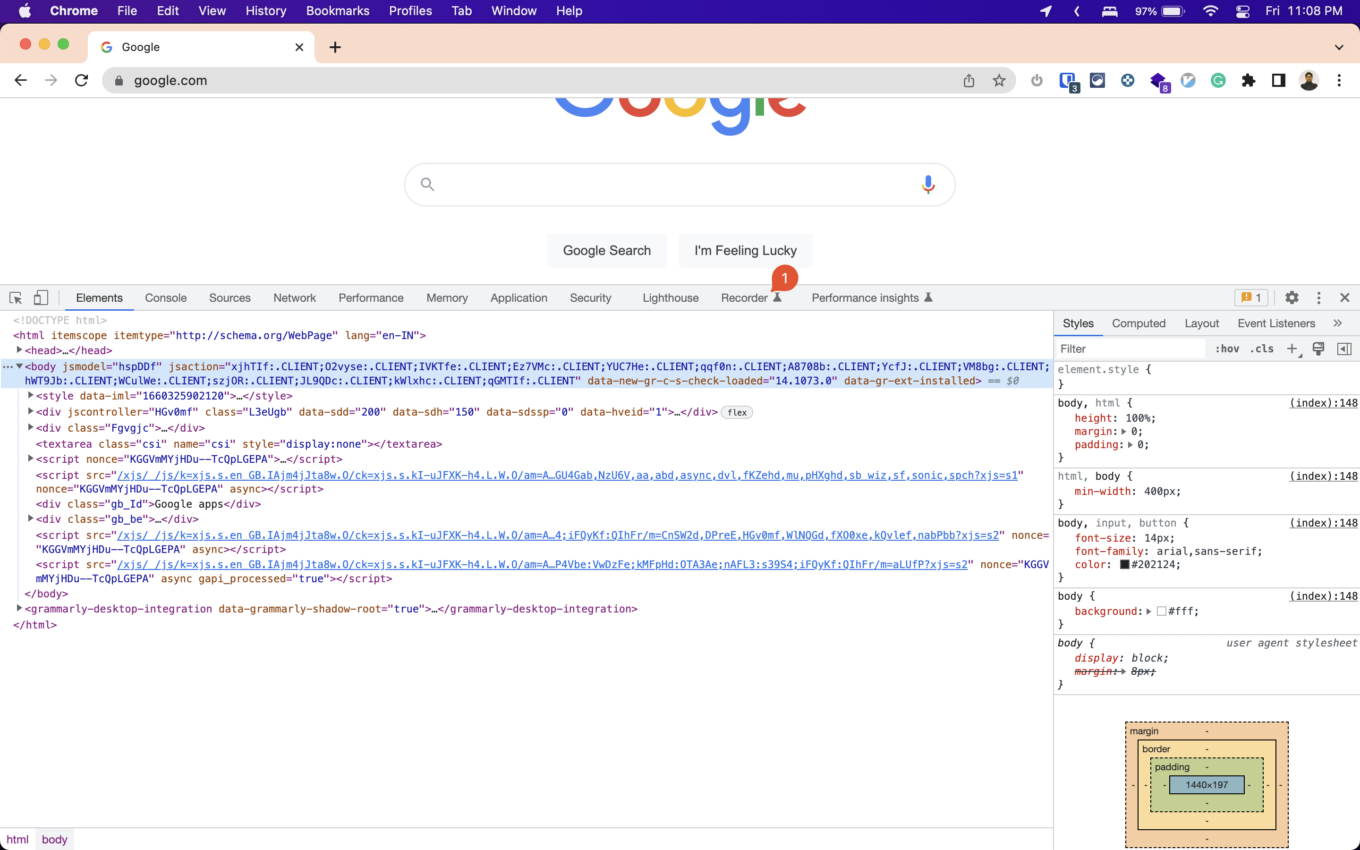Open the Extensions puzzle icon
Screen dimensions: 1360x850
[x=1248, y=80]
